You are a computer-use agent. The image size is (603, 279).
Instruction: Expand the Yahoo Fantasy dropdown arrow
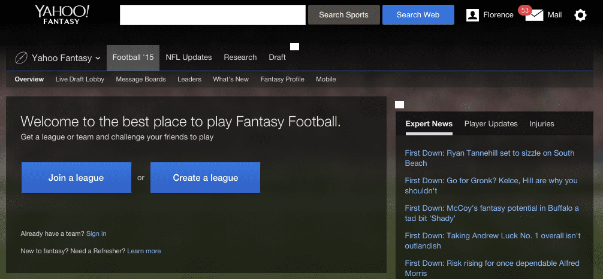98,58
